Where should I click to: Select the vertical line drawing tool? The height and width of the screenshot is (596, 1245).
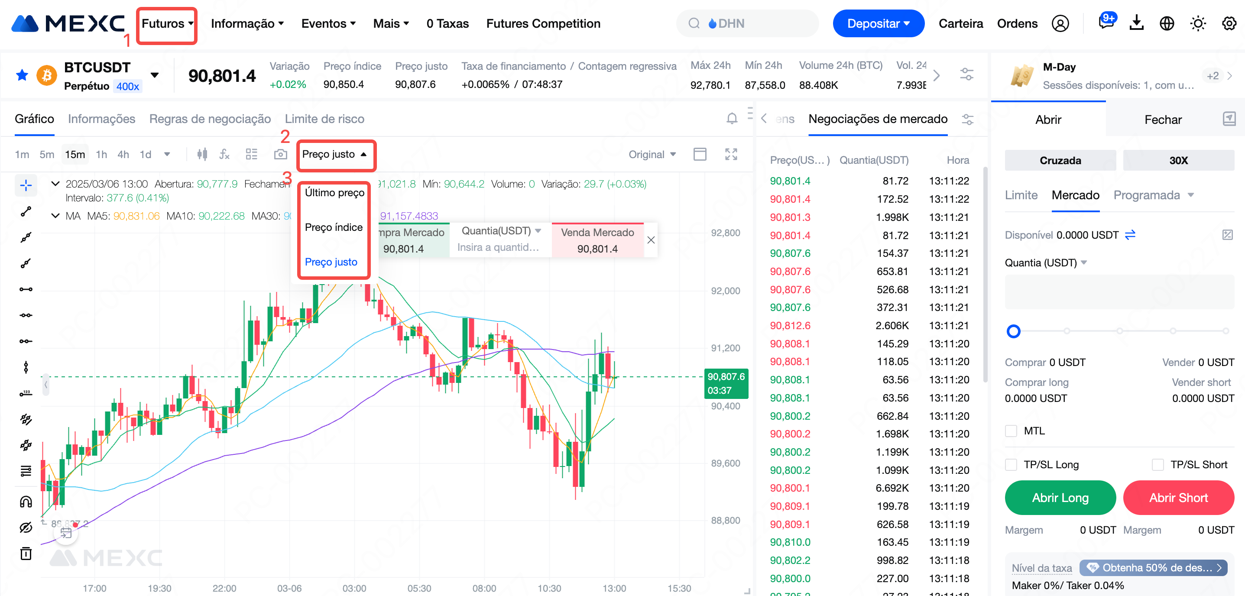pyautogui.click(x=26, y=367)
